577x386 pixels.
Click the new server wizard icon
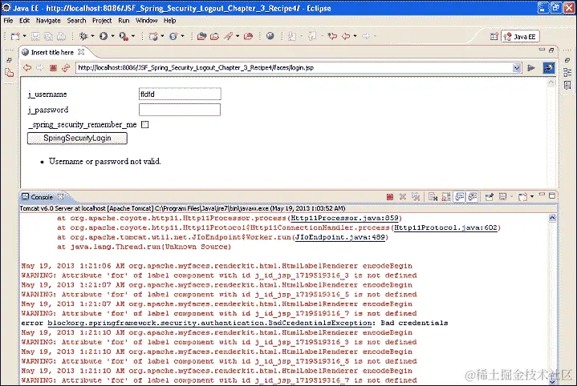153,36
